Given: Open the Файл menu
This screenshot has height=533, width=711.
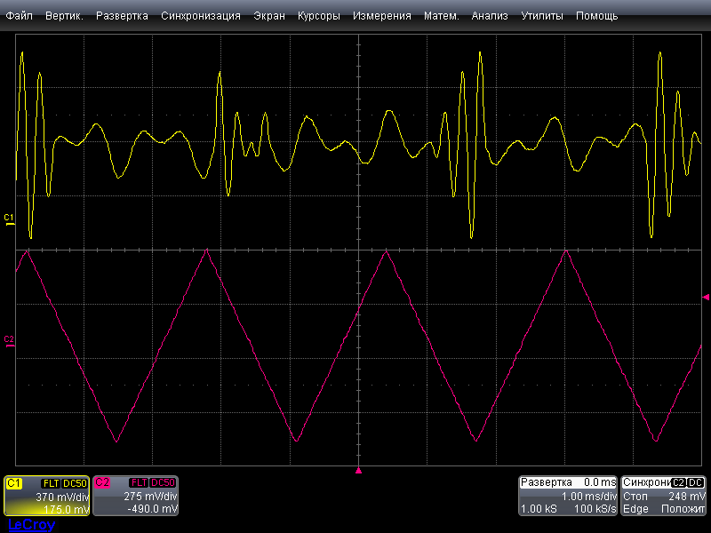Looking at the screenshot, I should 19,16.
